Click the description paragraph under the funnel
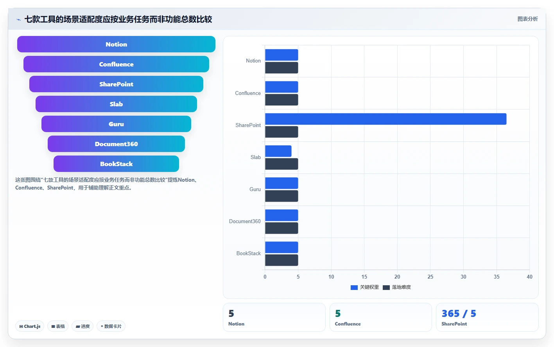 [108, 184]
